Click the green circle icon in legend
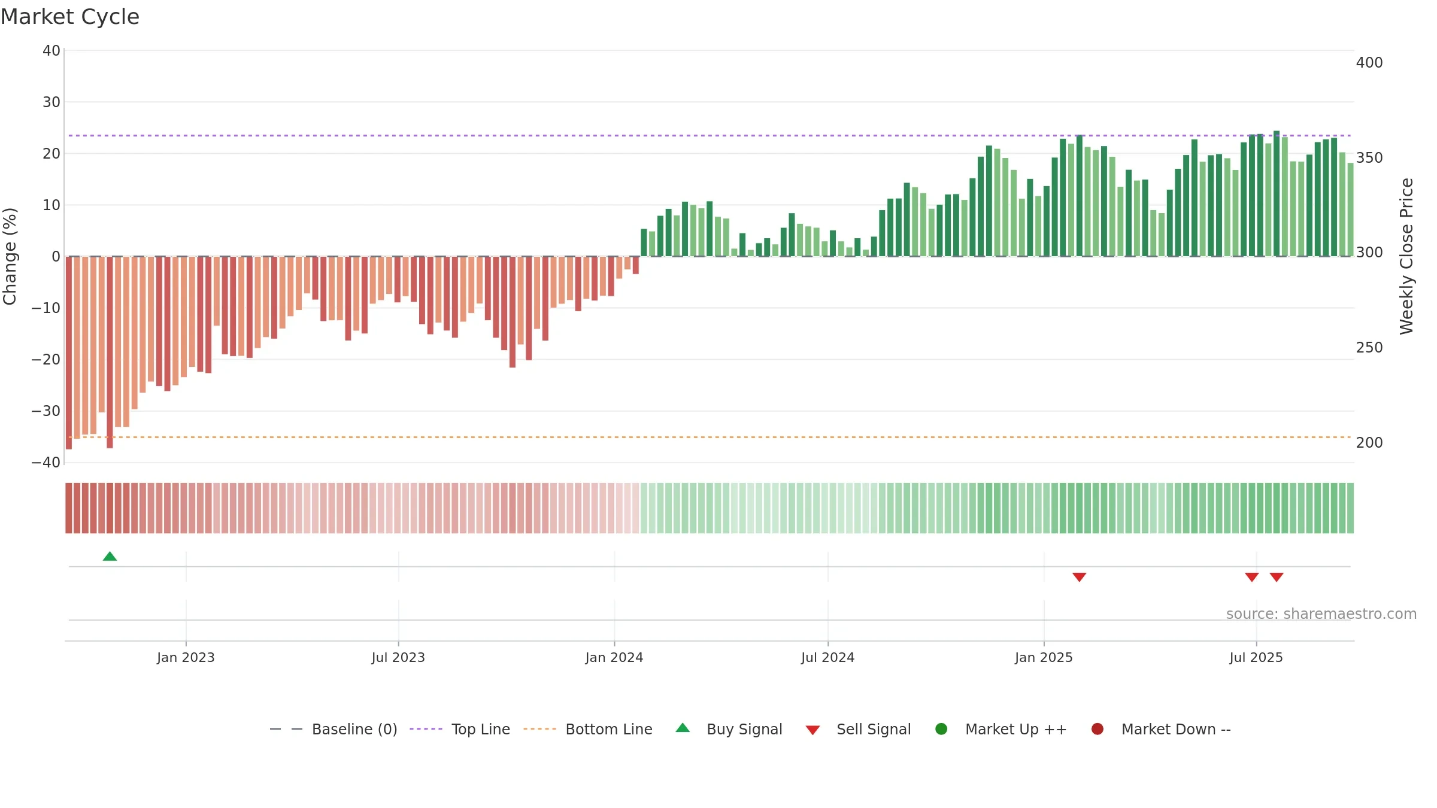Viewport: 1437px width, 808px height. point(941,729)
